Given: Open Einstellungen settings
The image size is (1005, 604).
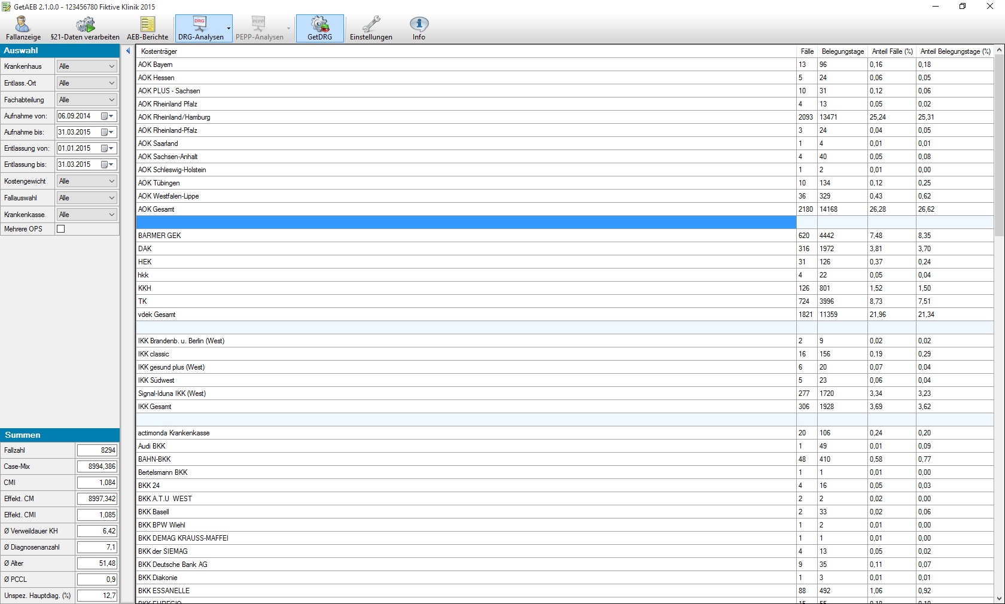Looking at the screenshot, I should tap(371, 29).
